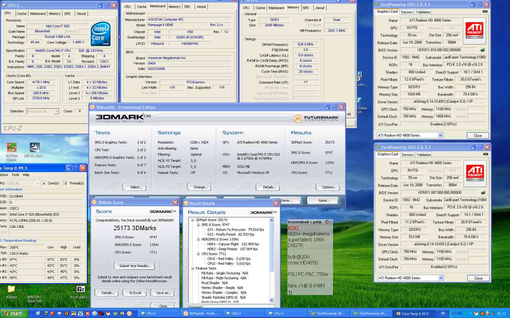
Task: Click the Close button in 3DMark Score dialog
Action: (x=163, y=306)
